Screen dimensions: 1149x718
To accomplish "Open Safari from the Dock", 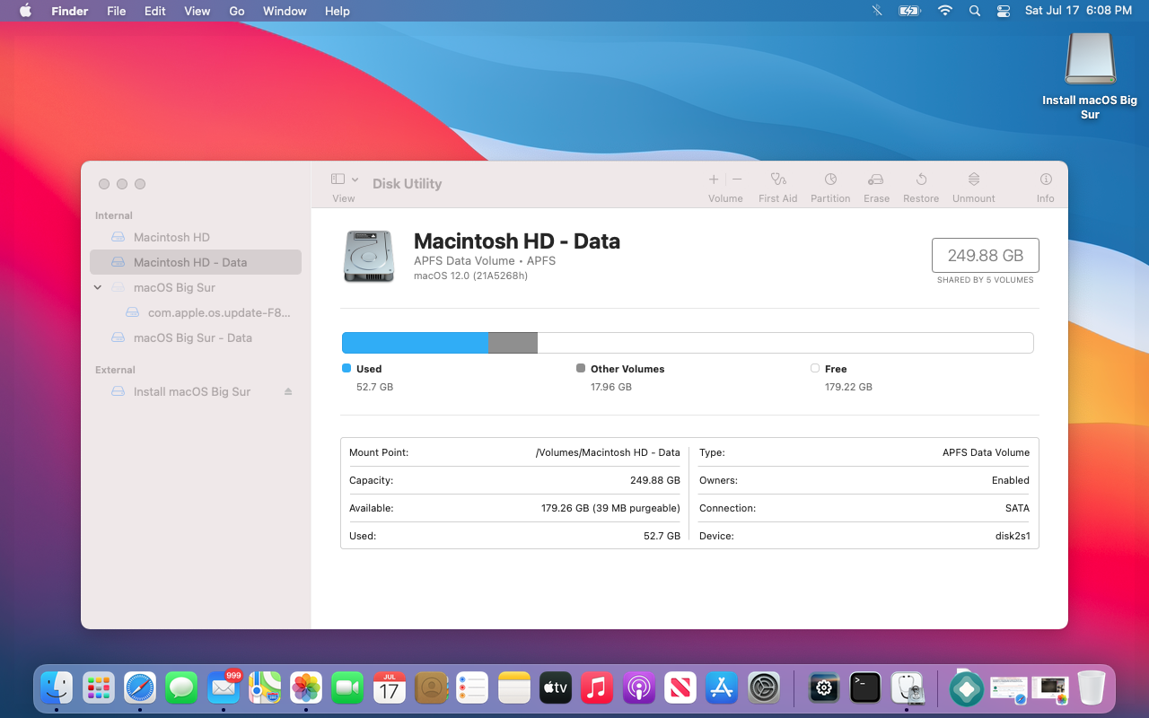I will (x=140, y=688).
